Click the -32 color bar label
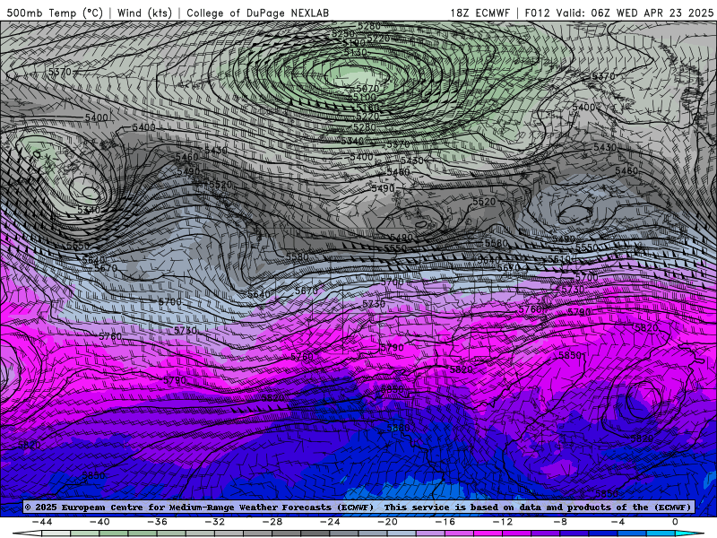Image resolution: width=717 pixels, height=538 pixels. [214, 522]
